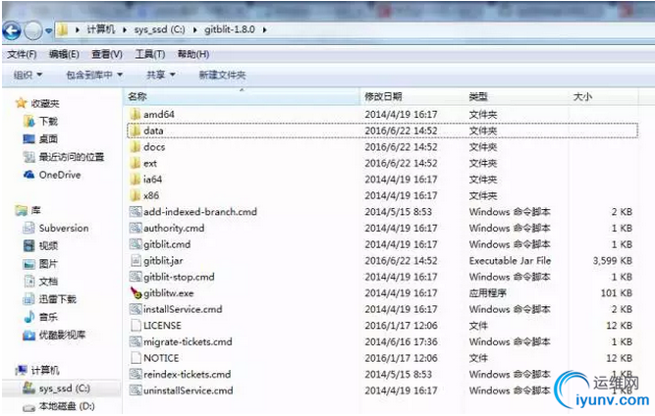Sort by 修改日期 column header
The height and width of the screenshot is (416, 655).
[383, 96]
